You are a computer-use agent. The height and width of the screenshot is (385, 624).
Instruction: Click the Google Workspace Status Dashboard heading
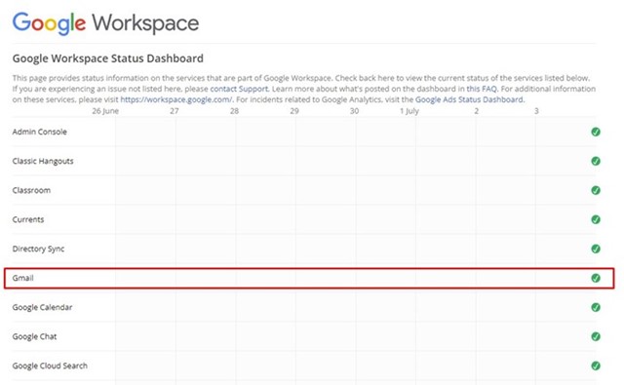tap(108, 58)
